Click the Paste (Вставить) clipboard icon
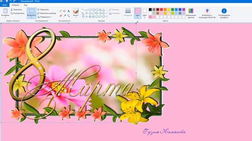 click(5, 11)
